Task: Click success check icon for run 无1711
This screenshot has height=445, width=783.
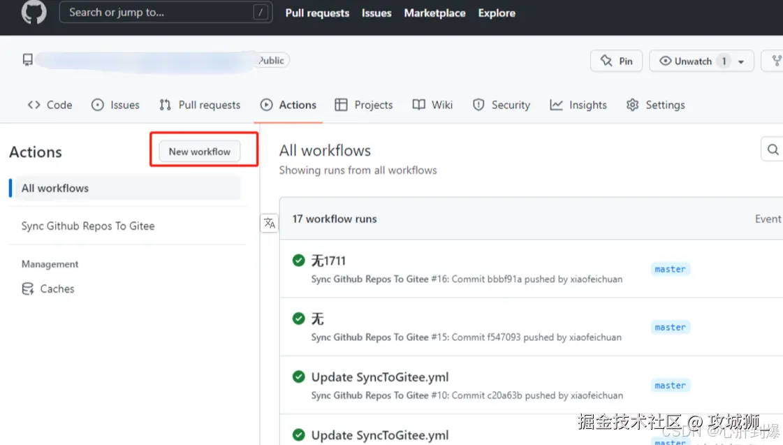Action: click(299, 260)
